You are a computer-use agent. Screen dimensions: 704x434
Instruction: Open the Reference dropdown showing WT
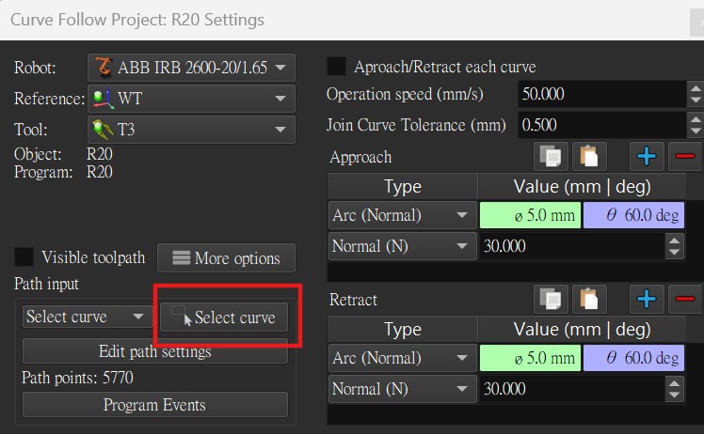(x=191, y=99)
